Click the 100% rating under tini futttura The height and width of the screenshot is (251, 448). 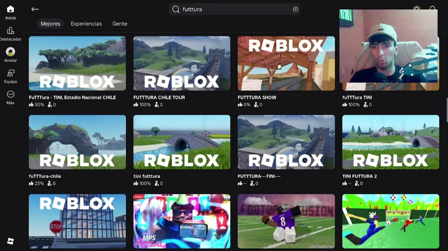coord(142,183)
